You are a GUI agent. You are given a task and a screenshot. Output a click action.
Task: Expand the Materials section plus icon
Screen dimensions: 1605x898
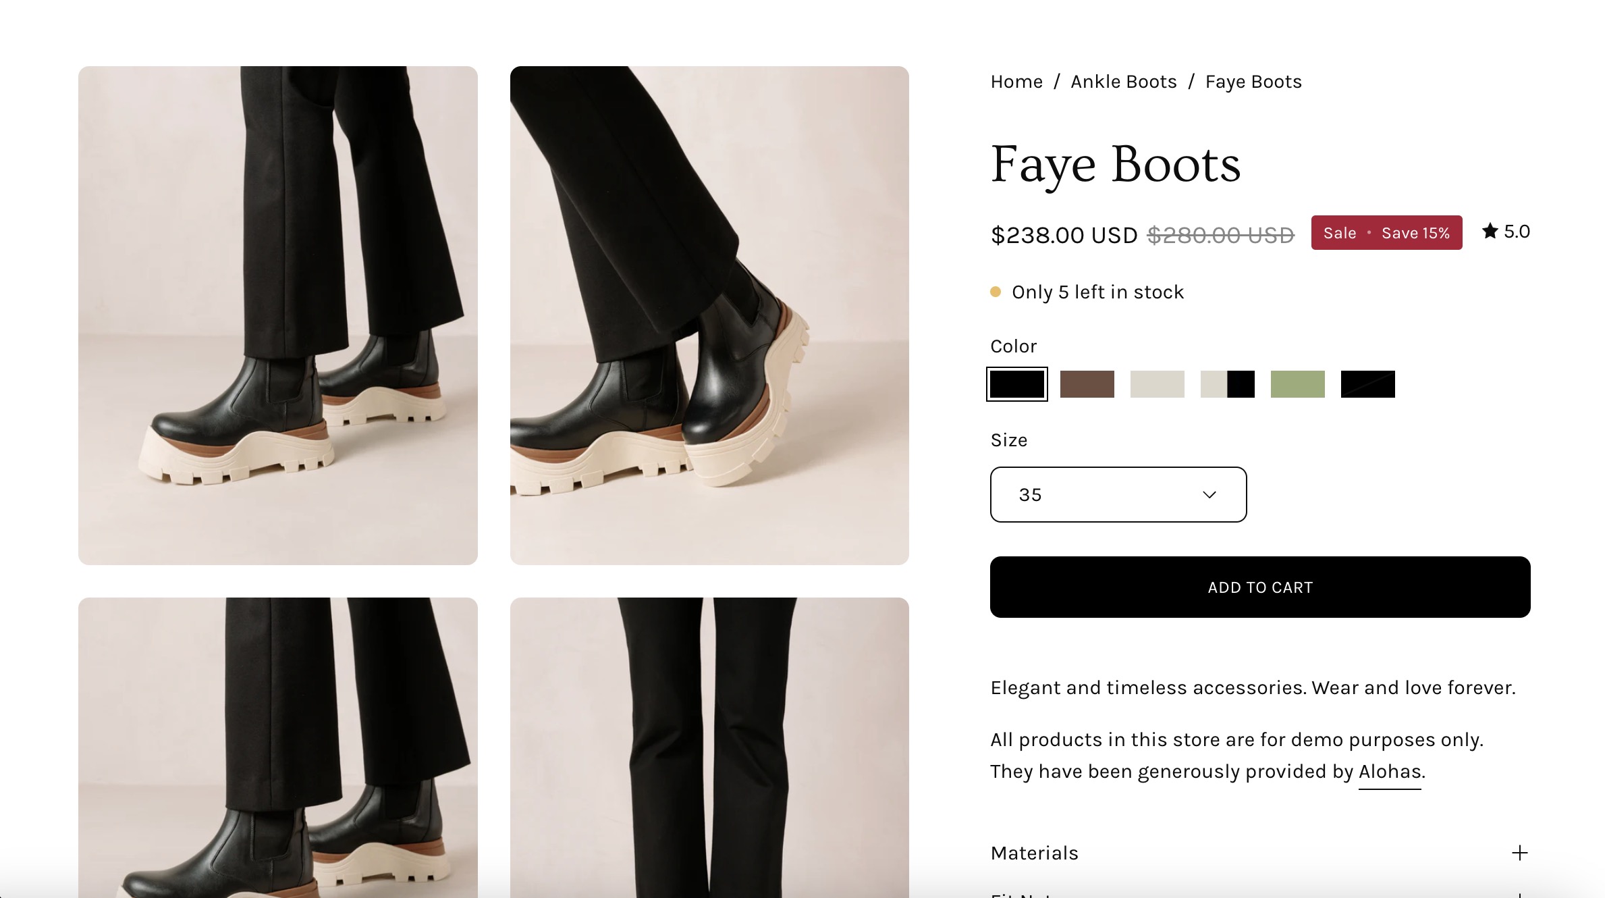coord(1519,853)
